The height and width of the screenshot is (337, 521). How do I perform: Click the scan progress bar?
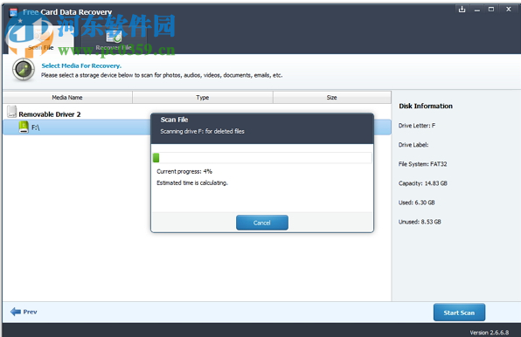[262, 158]
